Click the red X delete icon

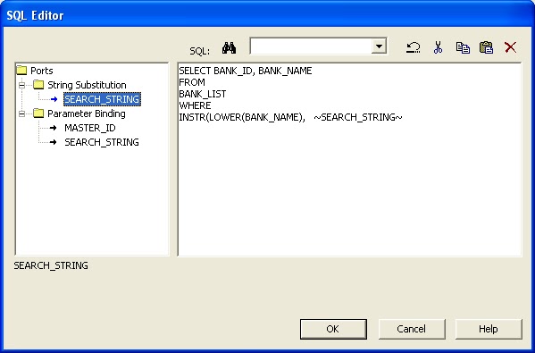click(x=510, y=47)
